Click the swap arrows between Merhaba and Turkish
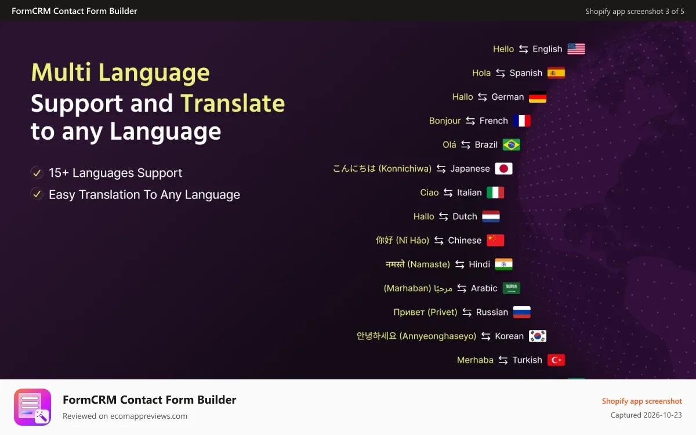The image size is (696, 435). coord(503,360)
